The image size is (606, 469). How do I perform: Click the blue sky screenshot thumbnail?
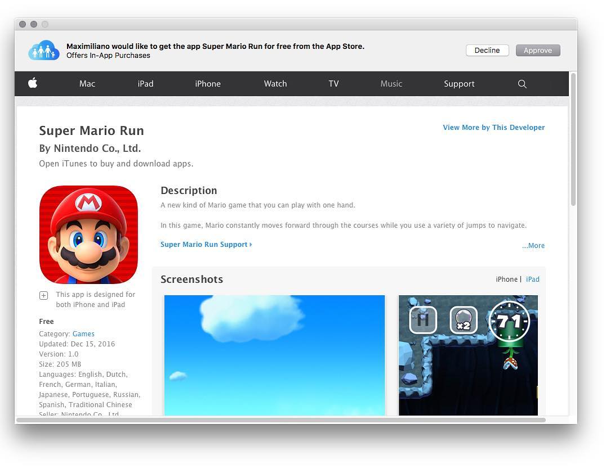tap(274, 355)
